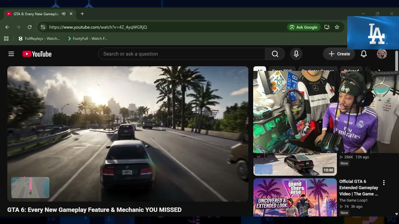Viewport: 399px width, 224px height.
Task: Close the GTA 6 browser tab
Action: (71, 14)
